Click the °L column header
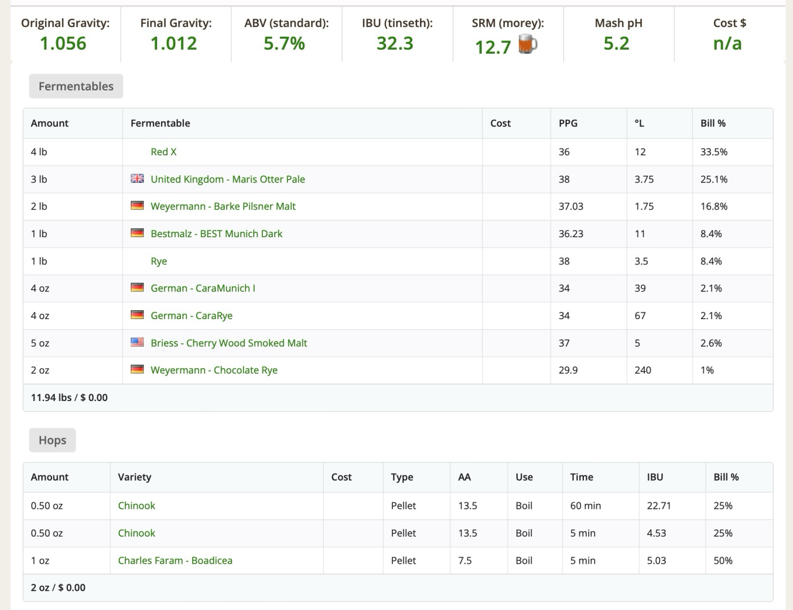 [x=639, y=123]
